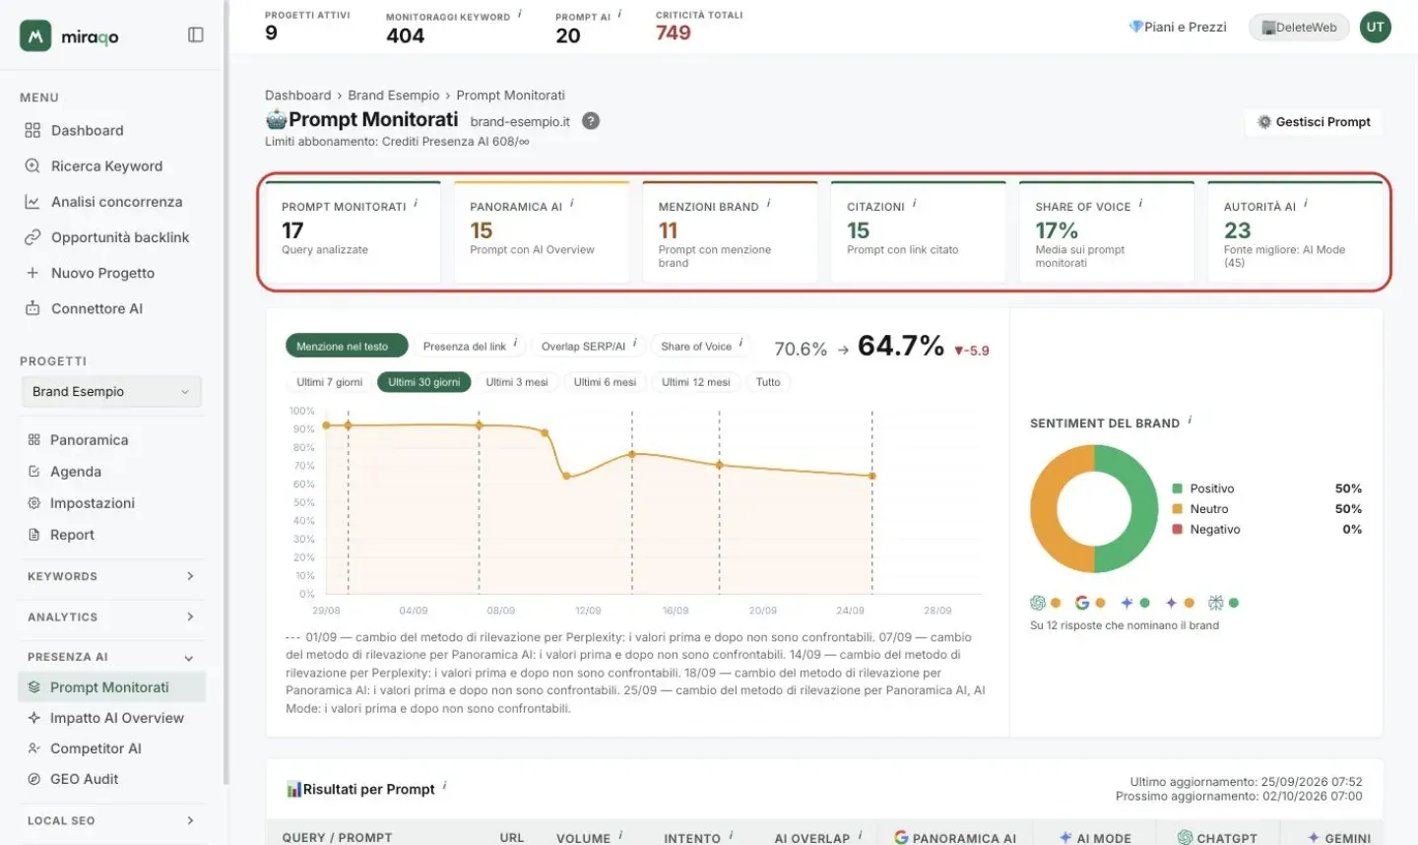Click the red Negativo legend swatch
Viewport: 1418px width, 845px height.
[x=1177, y=529]
